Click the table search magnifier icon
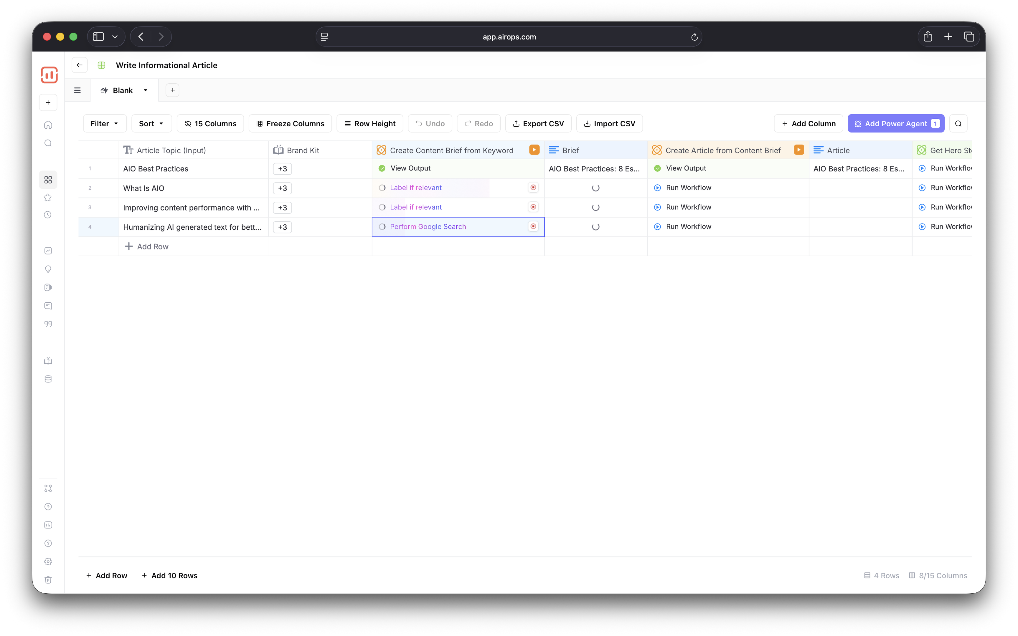 [x=958, y=123]
